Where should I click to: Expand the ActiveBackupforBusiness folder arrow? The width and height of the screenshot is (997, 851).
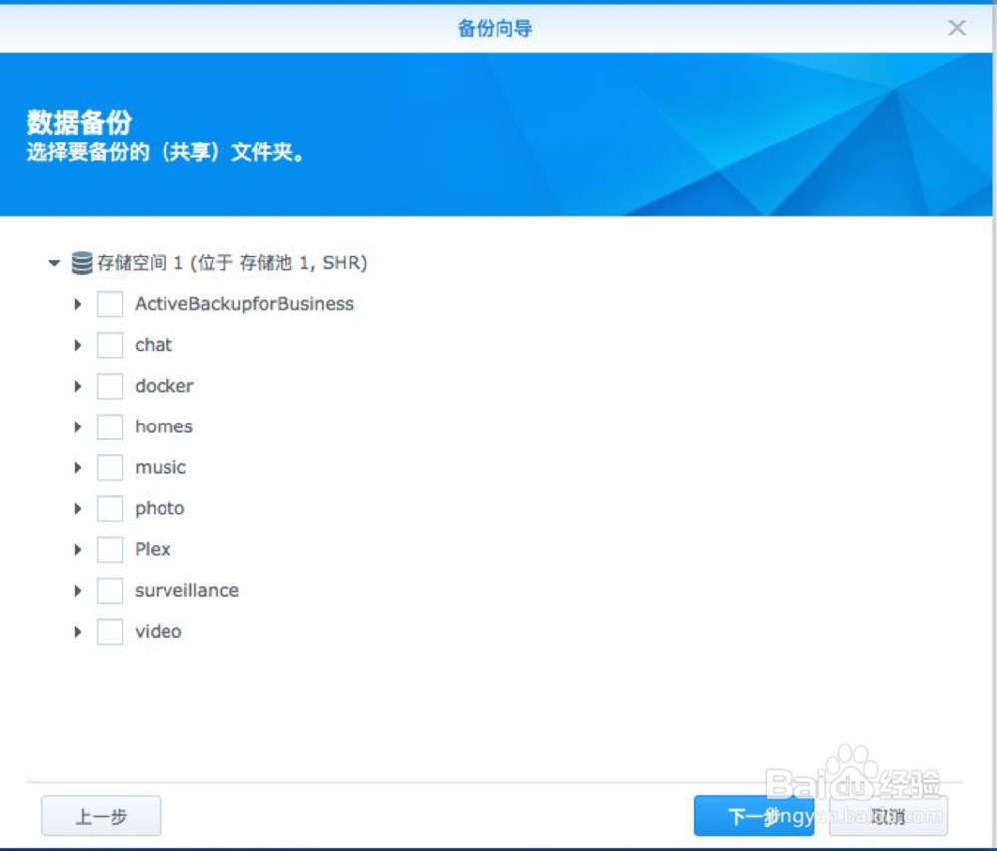(78, 304)
